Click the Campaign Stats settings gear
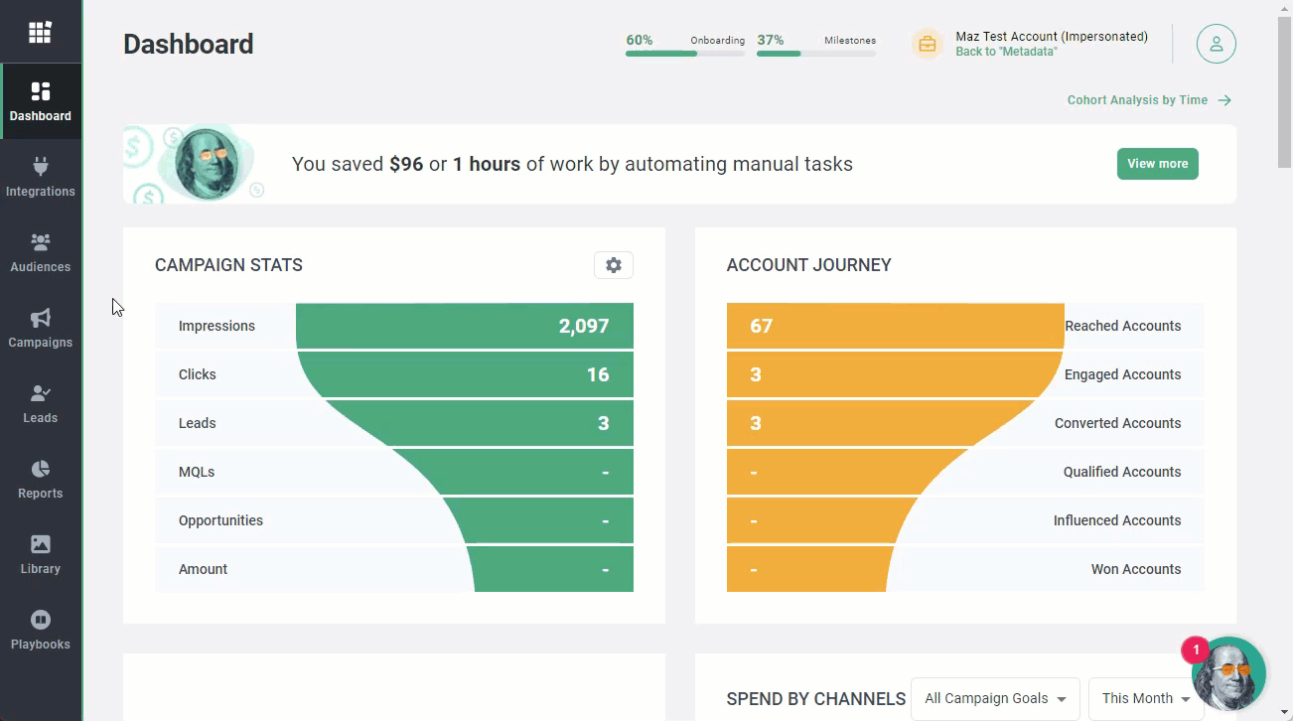This screenshot has height=721, width=1293. pyautogui.click(x=614, y=265)
